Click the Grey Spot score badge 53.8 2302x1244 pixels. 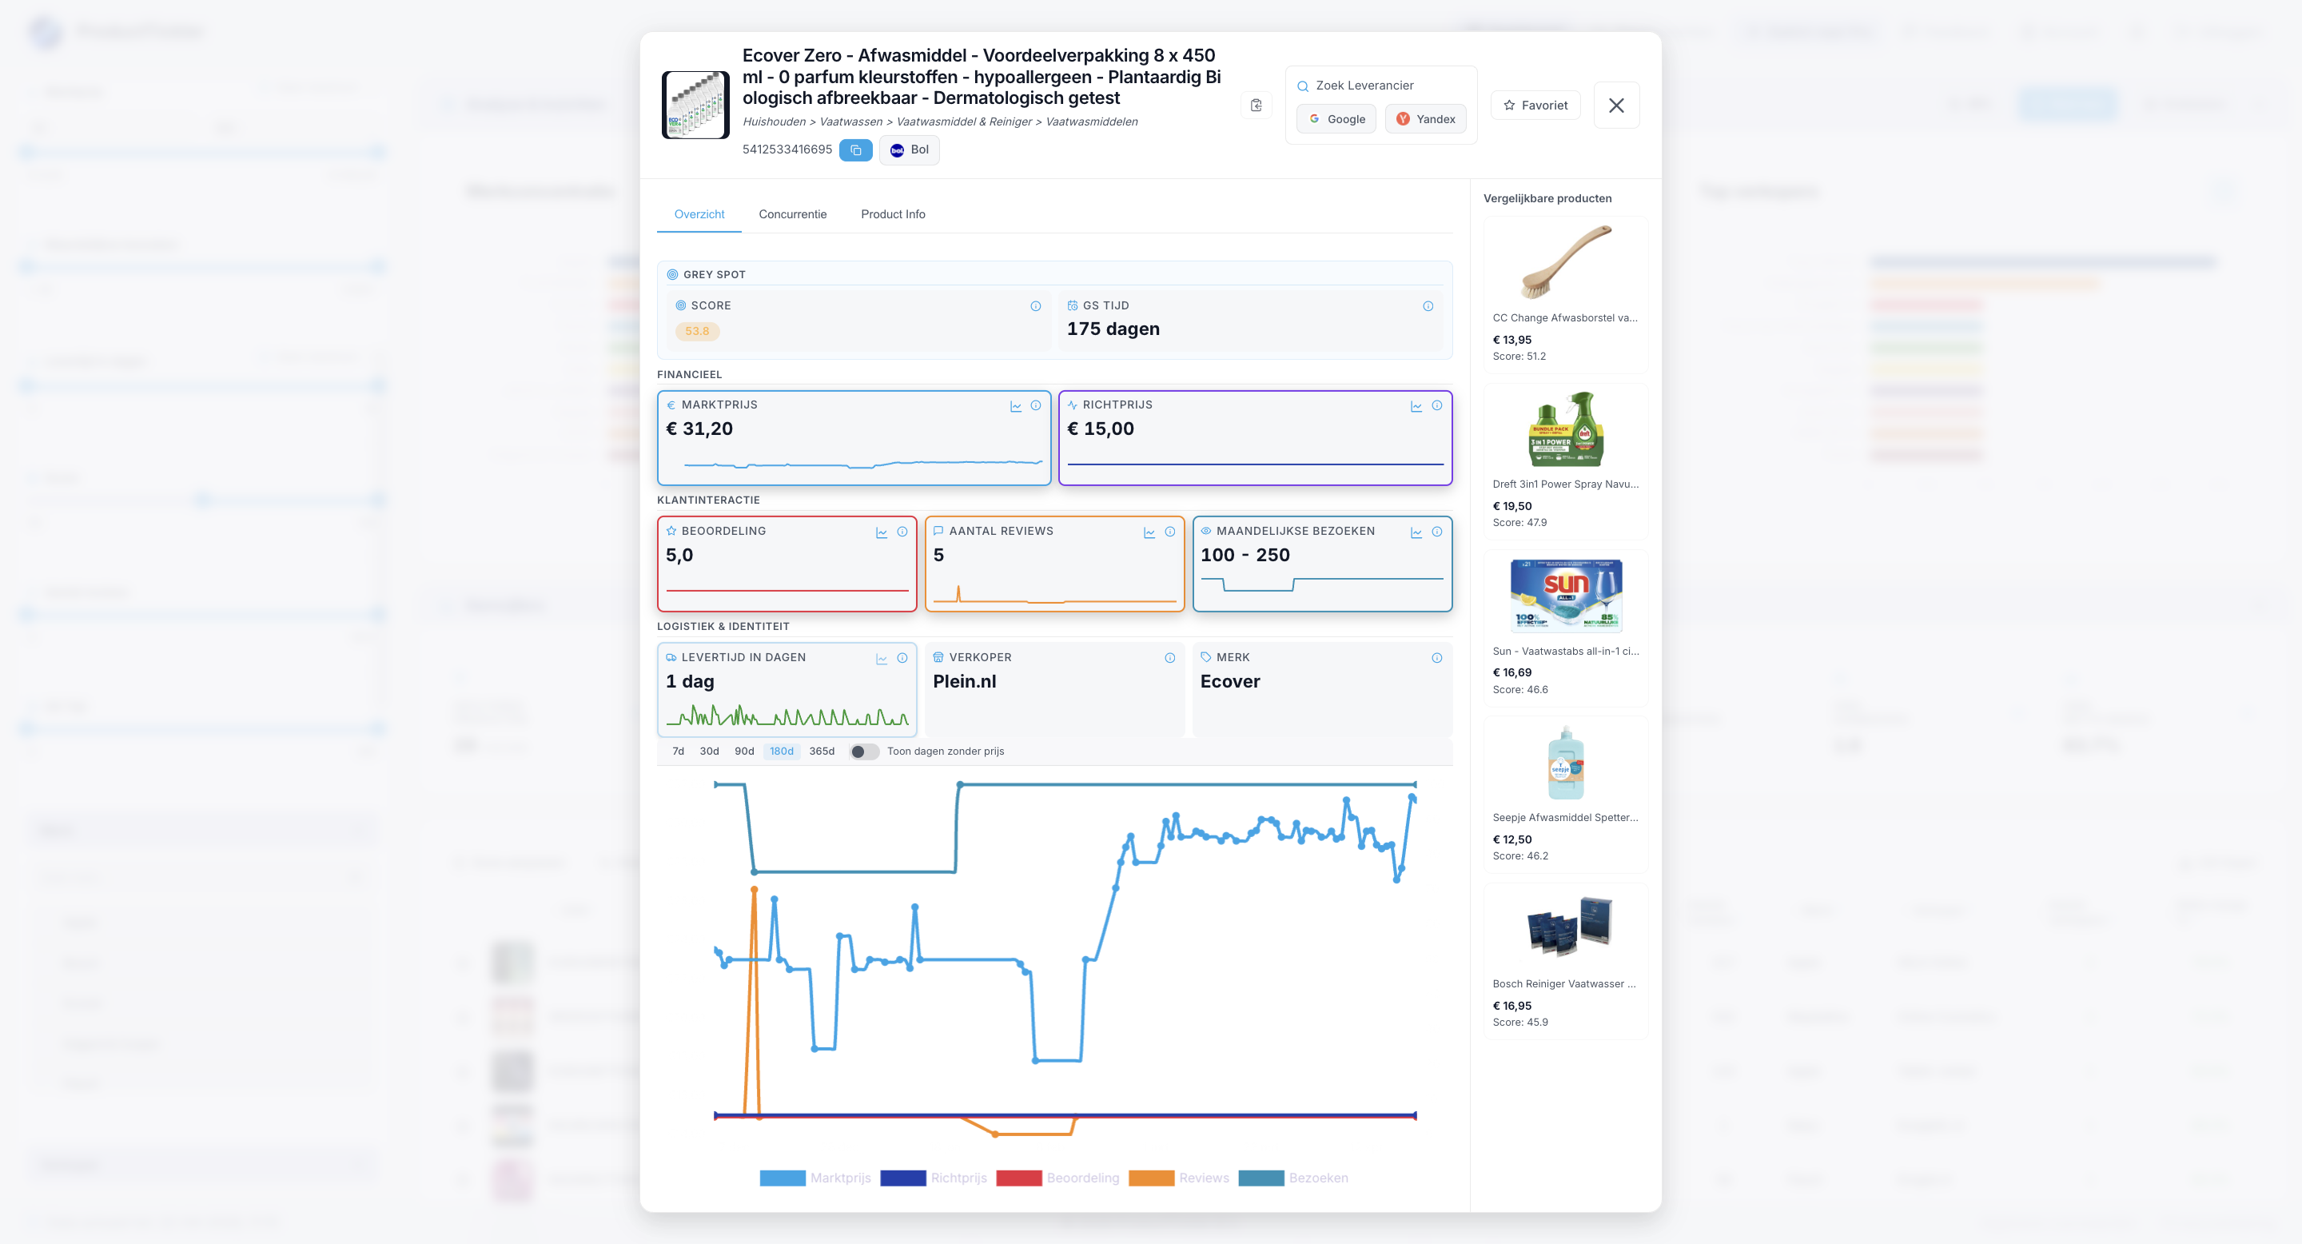tap(697, 332)
